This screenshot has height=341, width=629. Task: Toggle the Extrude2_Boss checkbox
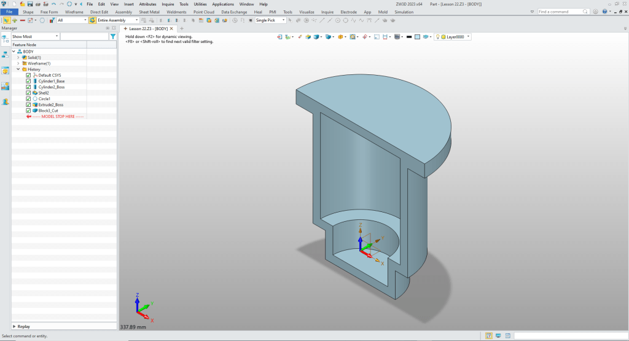28,104
